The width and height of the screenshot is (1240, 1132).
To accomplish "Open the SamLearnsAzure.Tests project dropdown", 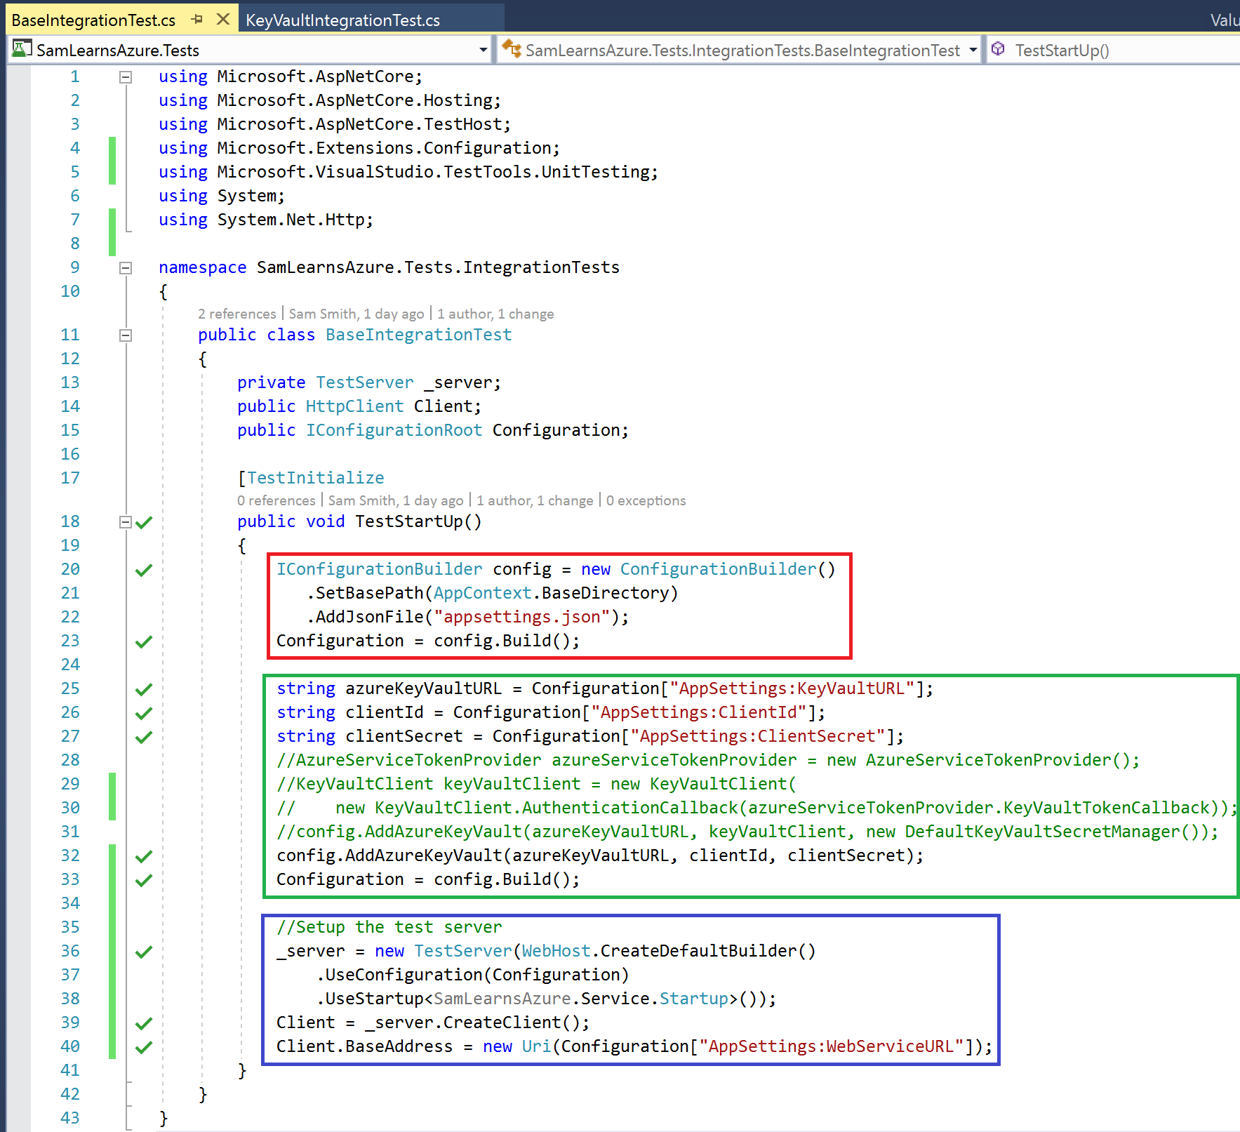I will point(483,50).
